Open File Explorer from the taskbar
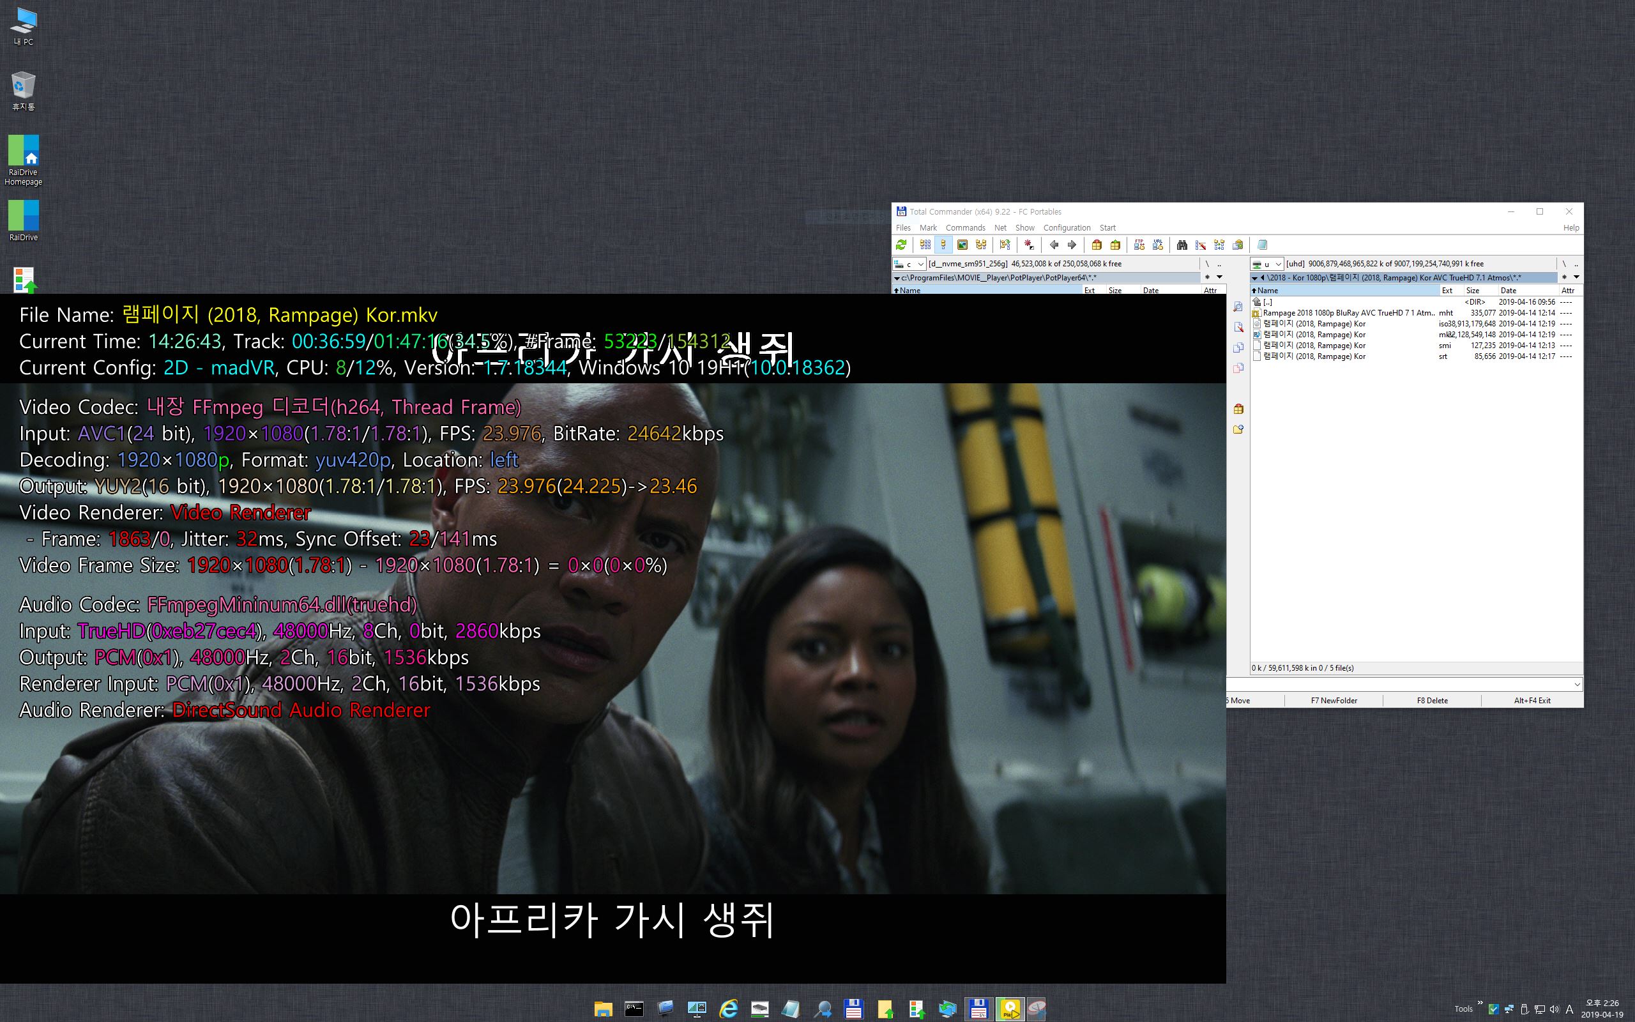The width and height of the screenshot is (1635, 1022). tap(603, 1009)
